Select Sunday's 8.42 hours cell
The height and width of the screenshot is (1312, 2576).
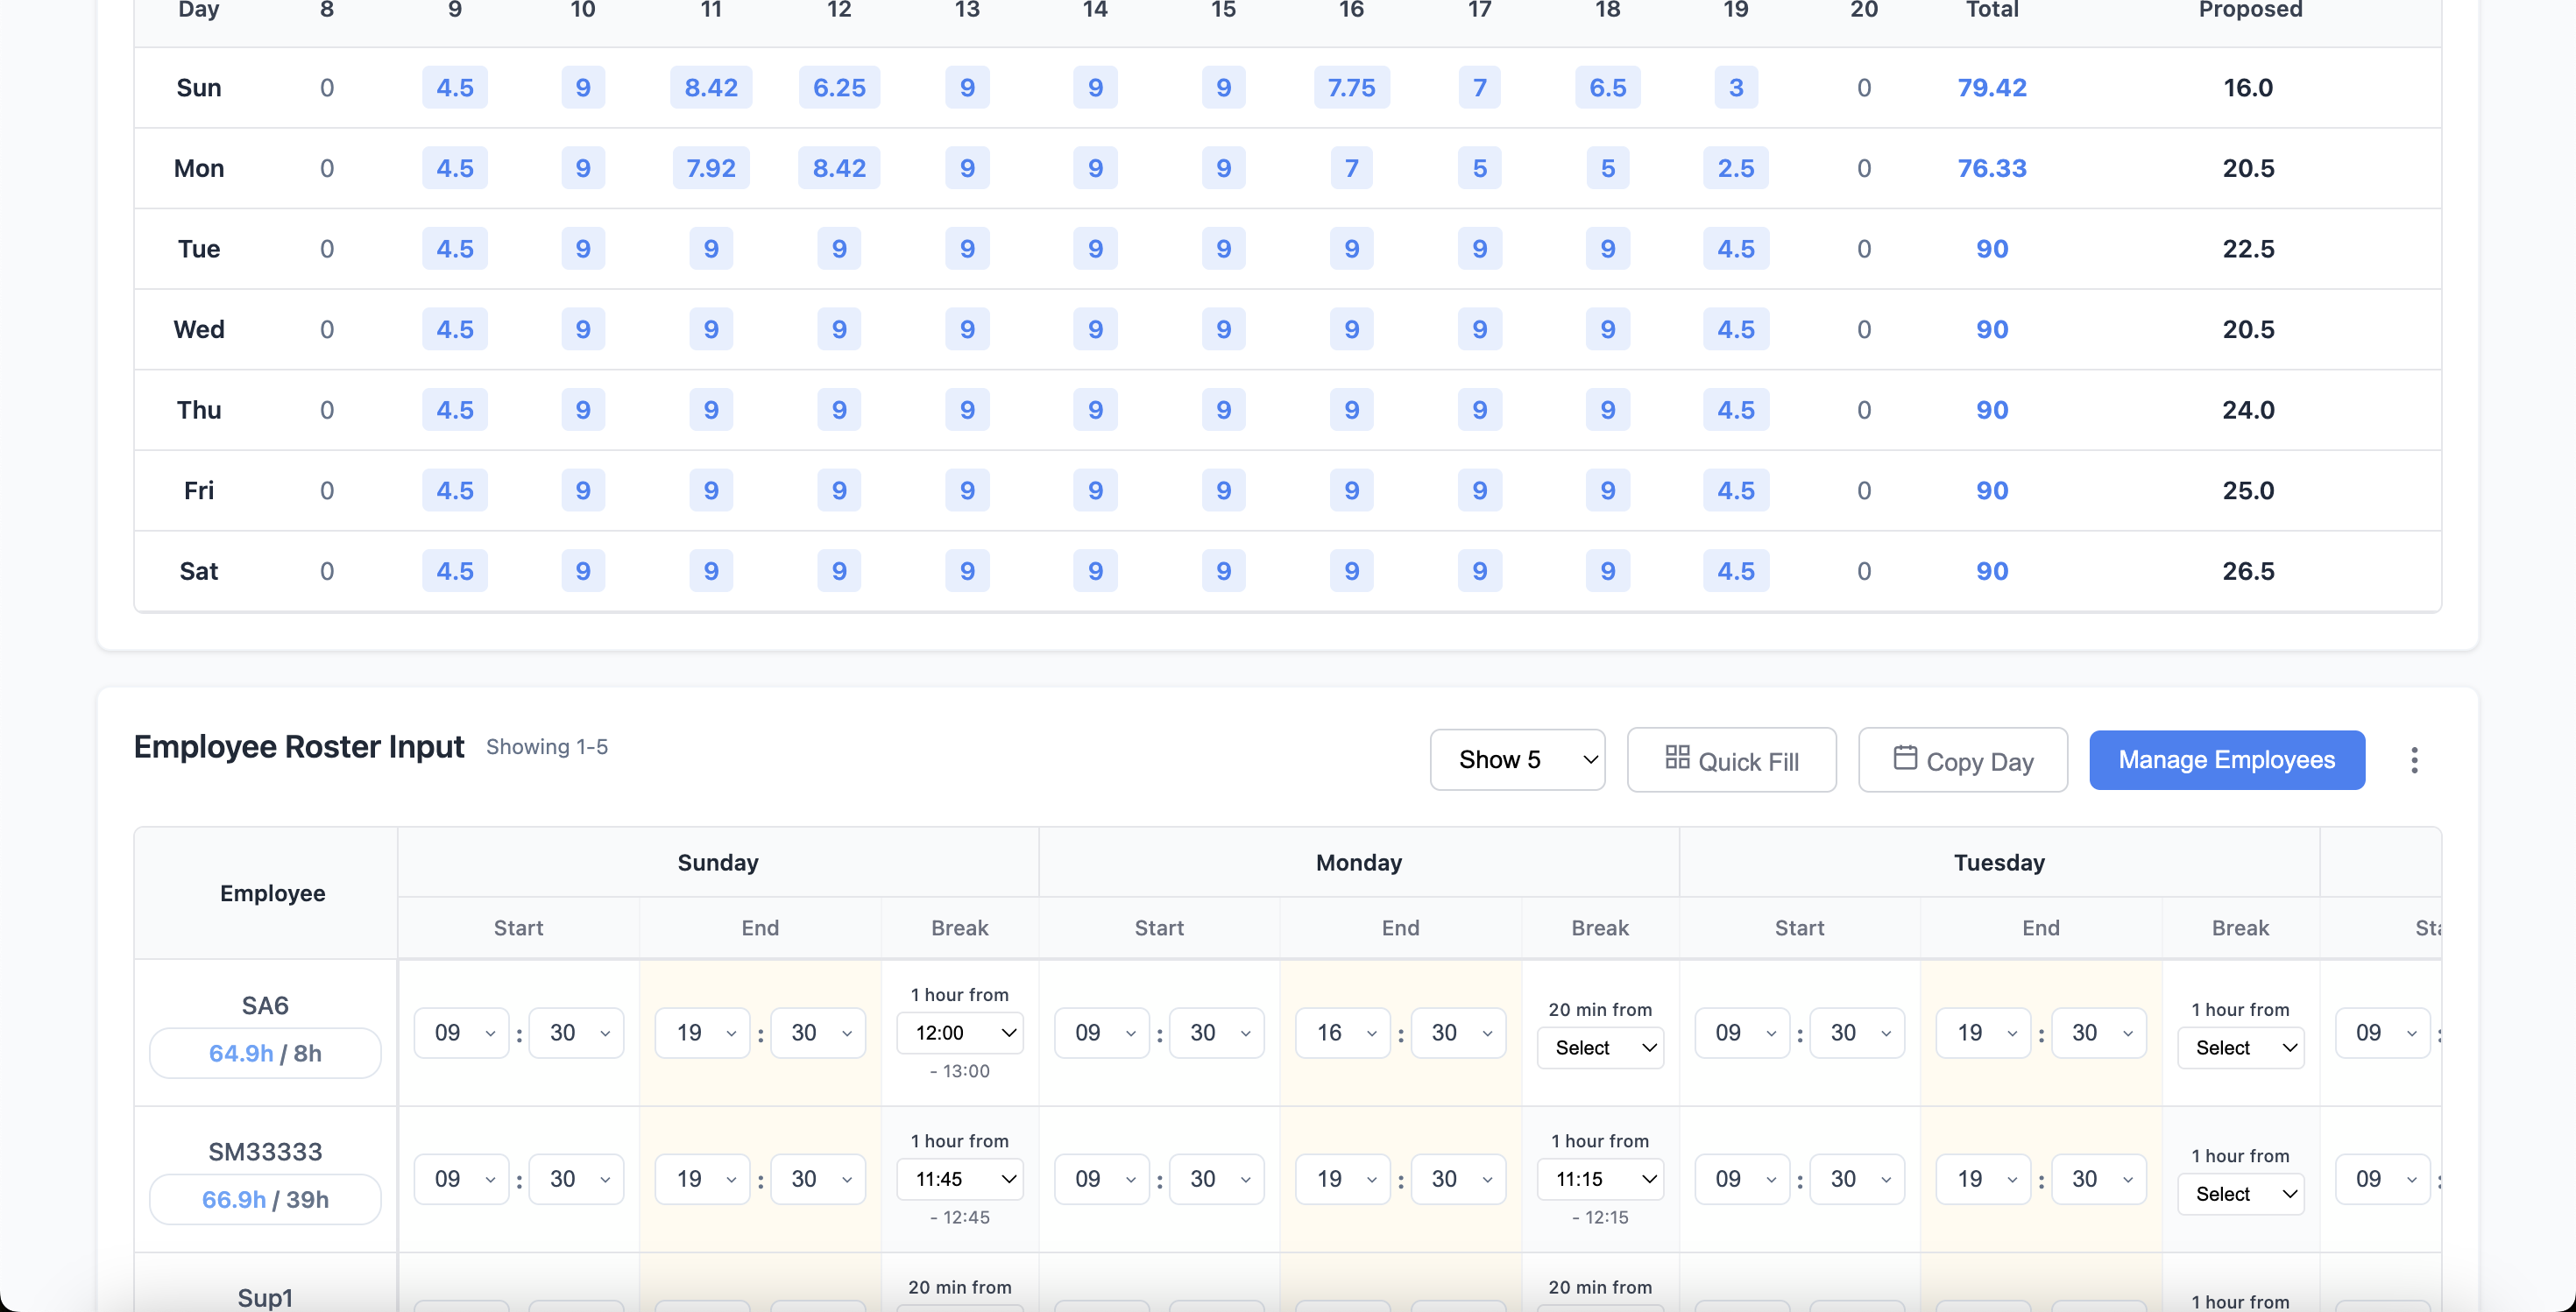pyautogui.click(x=710, y=87)
